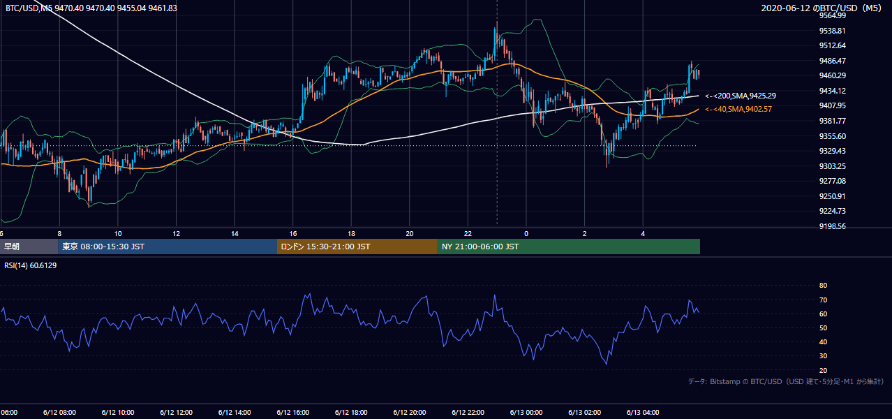
Task: Click the 9198.56 price axis label
Action: (x=833, y=226)
